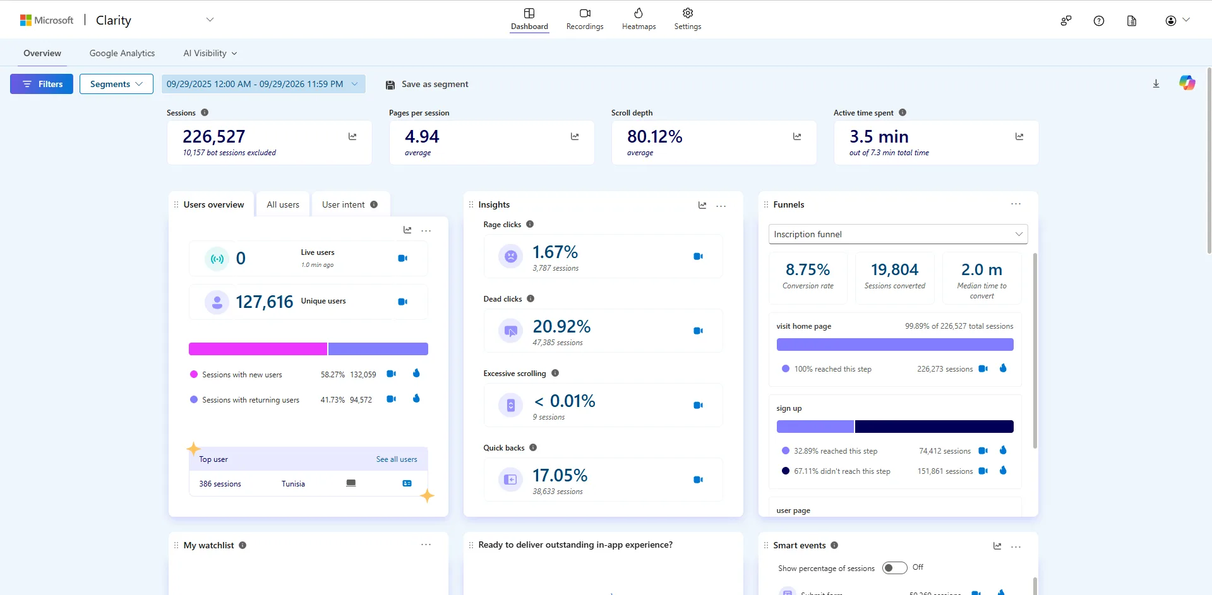Open the help question mark icon
Image resolution: width=1212 pixels, height=595 pixels.
point(1099,21)
